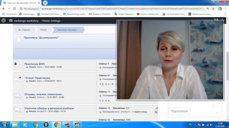Open topic Практикум 2020
The width and height of the screenshot is (229, 128).
coord(34,64)
